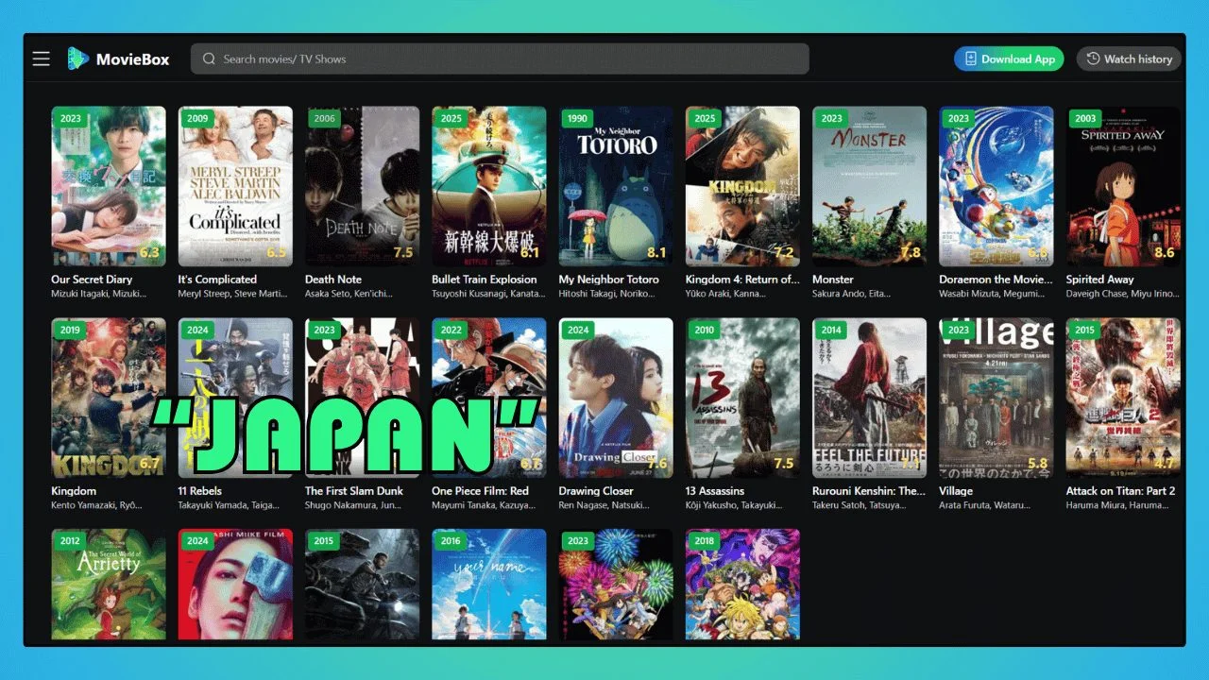
Task: Open Attack on Titan: Part 2 poster
Action: coord(1123,398)
